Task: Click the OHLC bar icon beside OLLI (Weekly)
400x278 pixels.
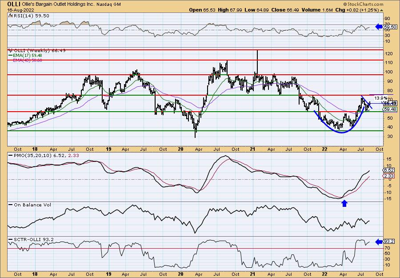Action: (10, 51)
